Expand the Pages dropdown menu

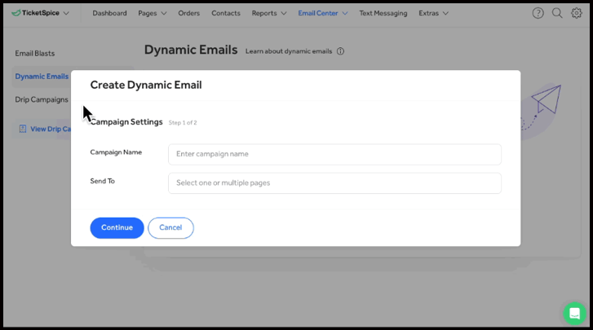click(x=152, y=13)
